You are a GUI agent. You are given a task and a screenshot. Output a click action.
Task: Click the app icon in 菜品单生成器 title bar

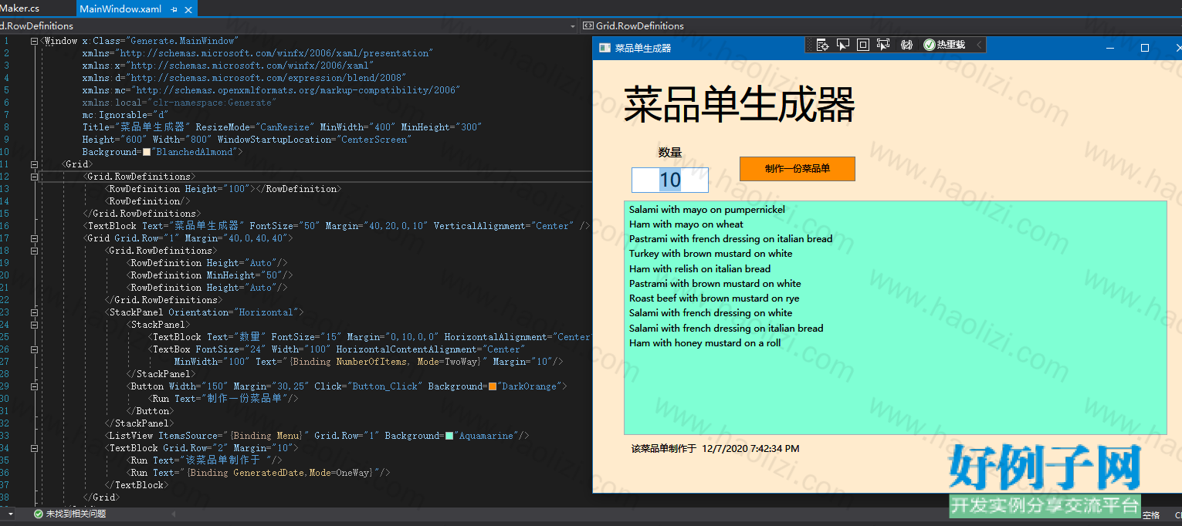click(x=605, y=48)
